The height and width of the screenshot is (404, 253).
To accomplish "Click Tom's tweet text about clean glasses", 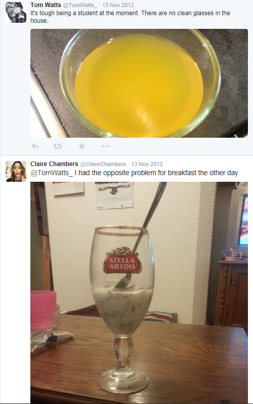I will click(130, 17).
